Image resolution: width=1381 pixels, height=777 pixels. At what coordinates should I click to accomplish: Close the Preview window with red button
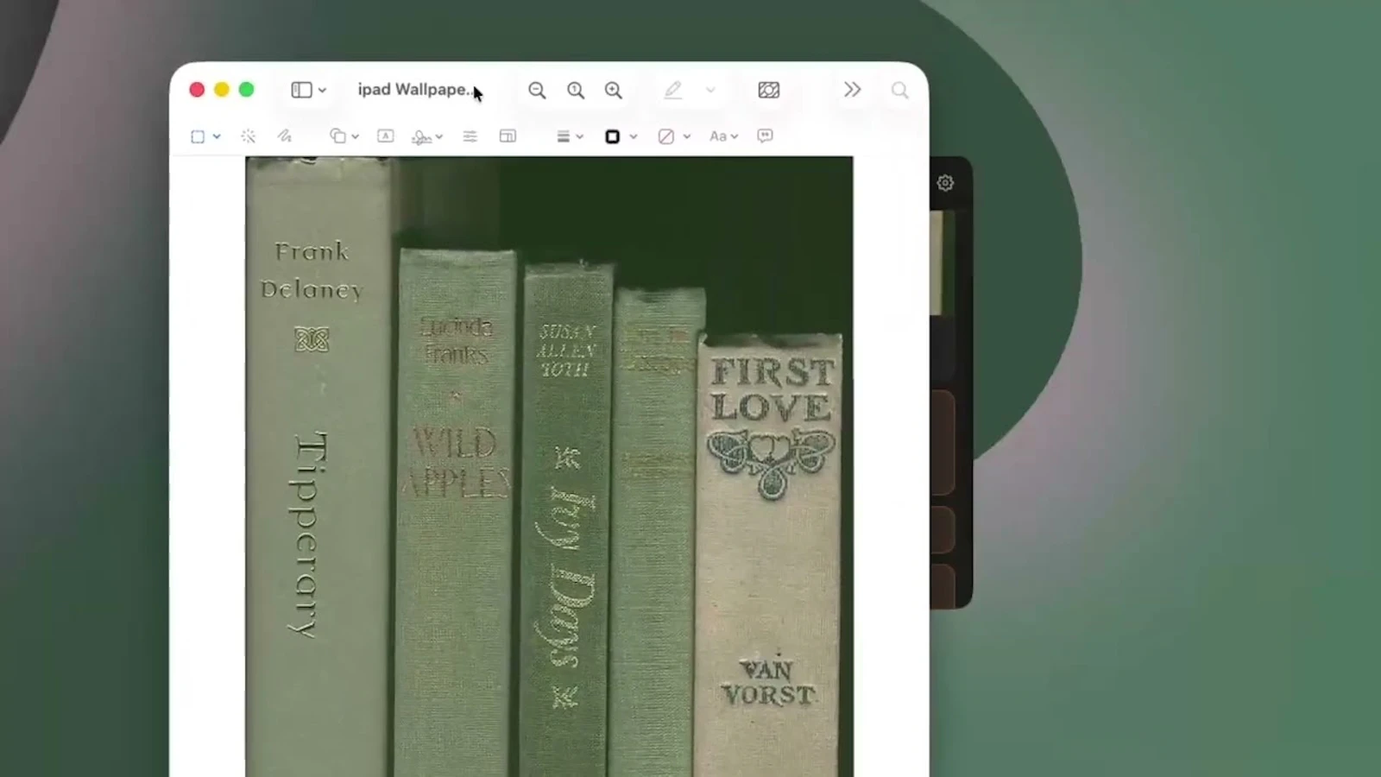point(197,90)
